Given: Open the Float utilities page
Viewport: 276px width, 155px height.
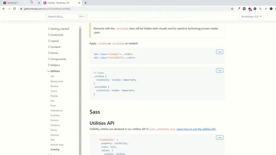Looking at the screenshot, I should point(53,105).
